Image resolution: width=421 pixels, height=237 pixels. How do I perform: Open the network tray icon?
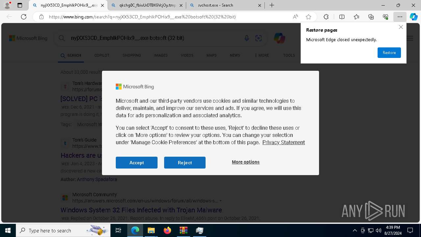371,230
